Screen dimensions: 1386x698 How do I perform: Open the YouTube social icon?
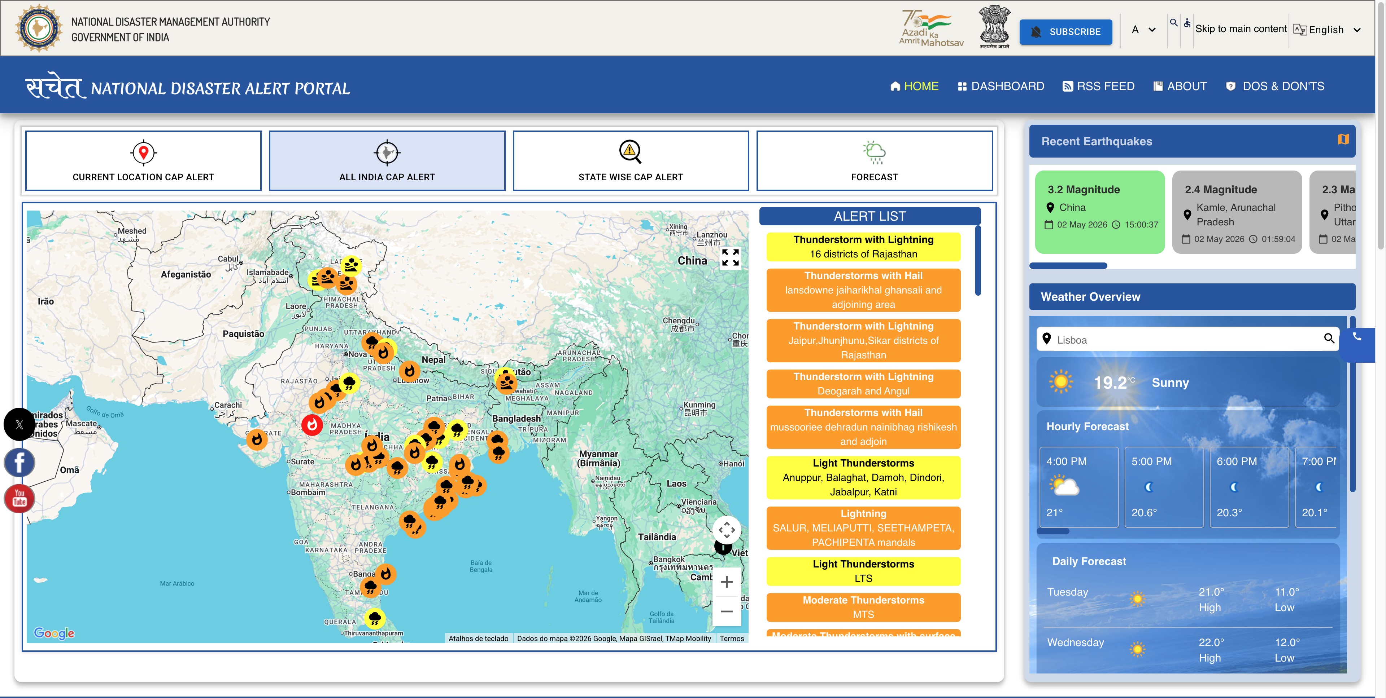click(19, 498)
